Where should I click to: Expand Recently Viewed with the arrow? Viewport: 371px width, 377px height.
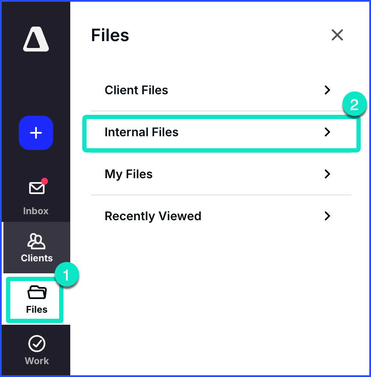[327, 216]
